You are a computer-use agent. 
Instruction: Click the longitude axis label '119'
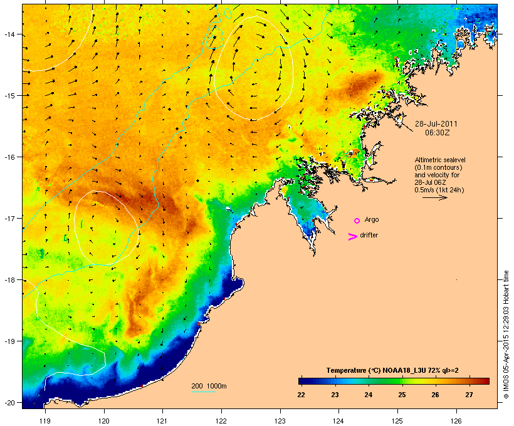point(45,421)
